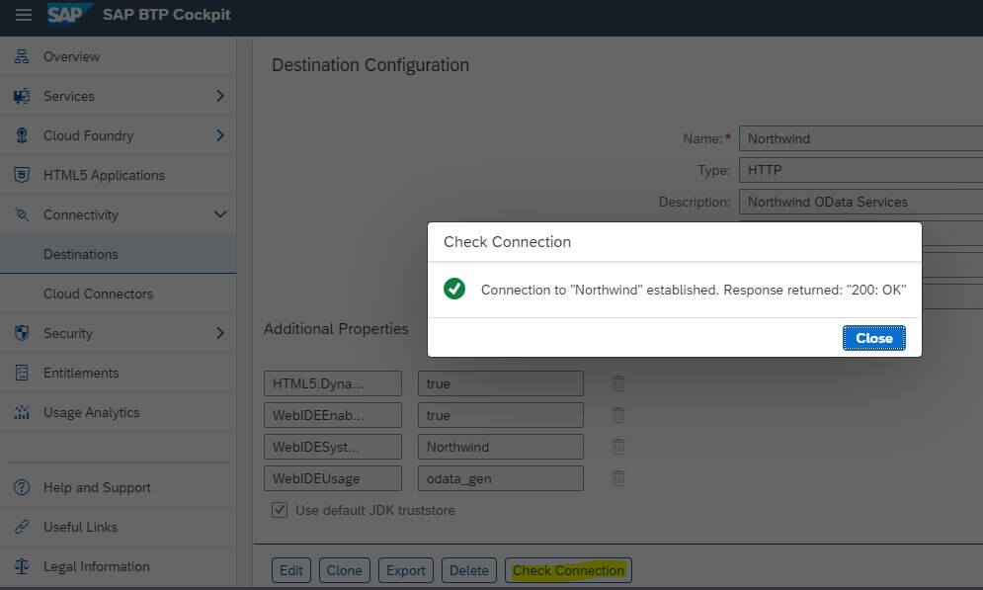
Task: Click the SAP logo
Action: 69,14
